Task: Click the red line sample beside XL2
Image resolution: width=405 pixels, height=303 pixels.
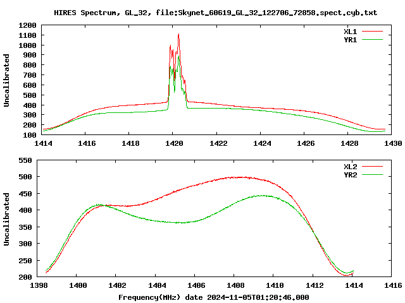Action: click(x=372, y=167)
